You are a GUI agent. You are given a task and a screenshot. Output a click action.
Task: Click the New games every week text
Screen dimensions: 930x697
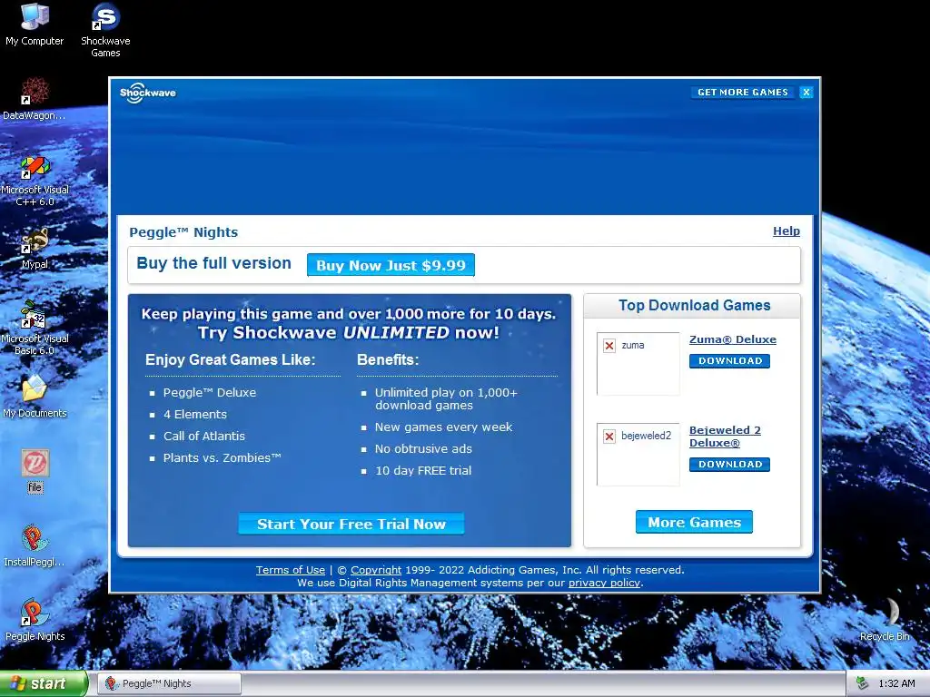click(443, 427)
